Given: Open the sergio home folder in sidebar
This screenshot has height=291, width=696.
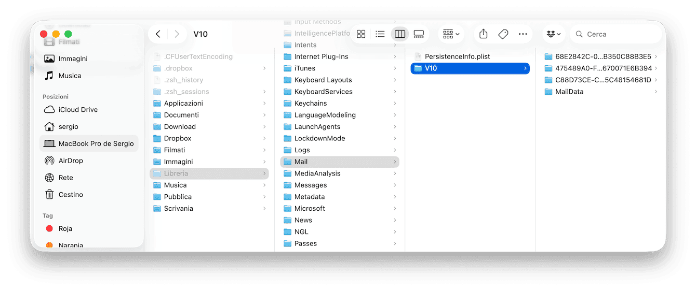Looking at the screenshot, I should pos(89,127).
